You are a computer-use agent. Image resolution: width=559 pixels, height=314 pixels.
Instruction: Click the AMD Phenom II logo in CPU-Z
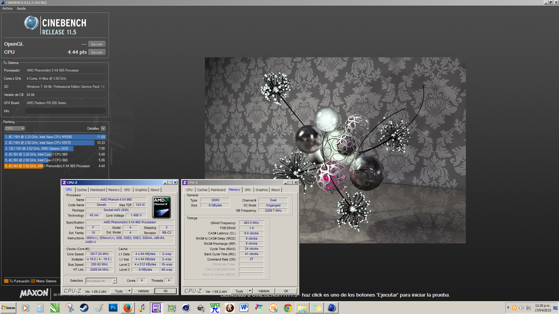tap(162, 207)
